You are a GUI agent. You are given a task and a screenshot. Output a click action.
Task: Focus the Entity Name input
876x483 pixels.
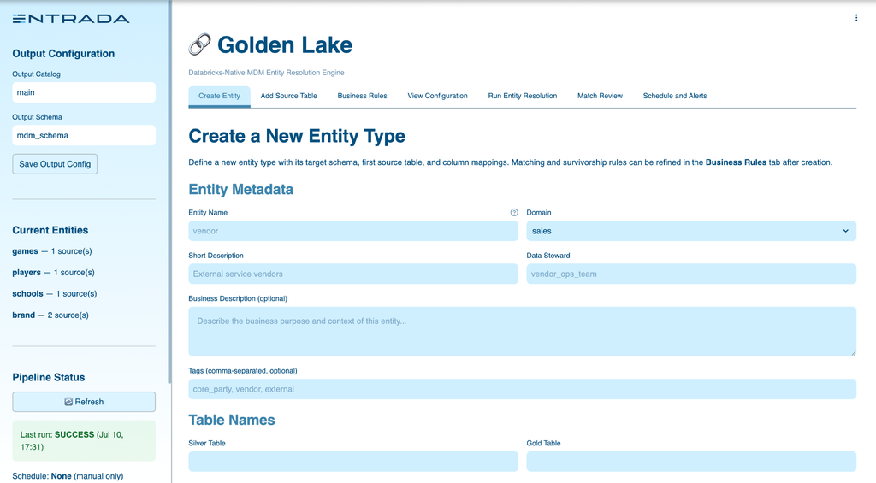coord(353,231)
